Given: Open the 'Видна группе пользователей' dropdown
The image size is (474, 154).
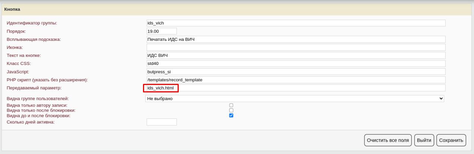Looking at the screenshot, I should point(294,98).
